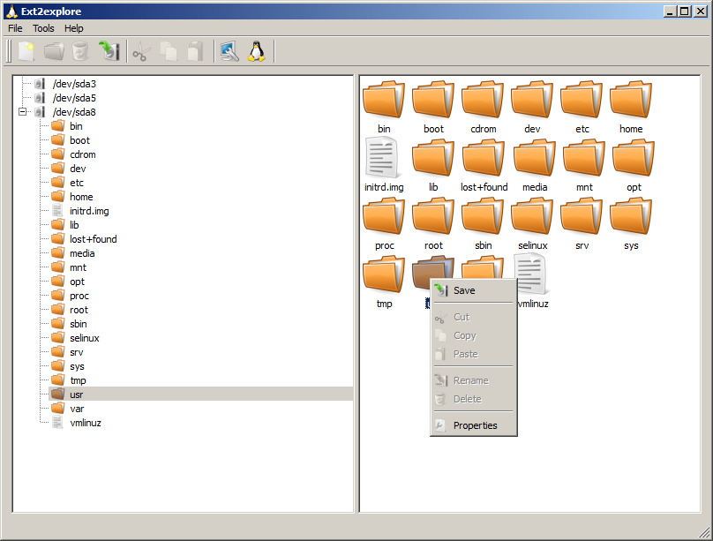Select the srv folder icon in right pane
The width and height of the screenshot is (713, 541).
582,215
